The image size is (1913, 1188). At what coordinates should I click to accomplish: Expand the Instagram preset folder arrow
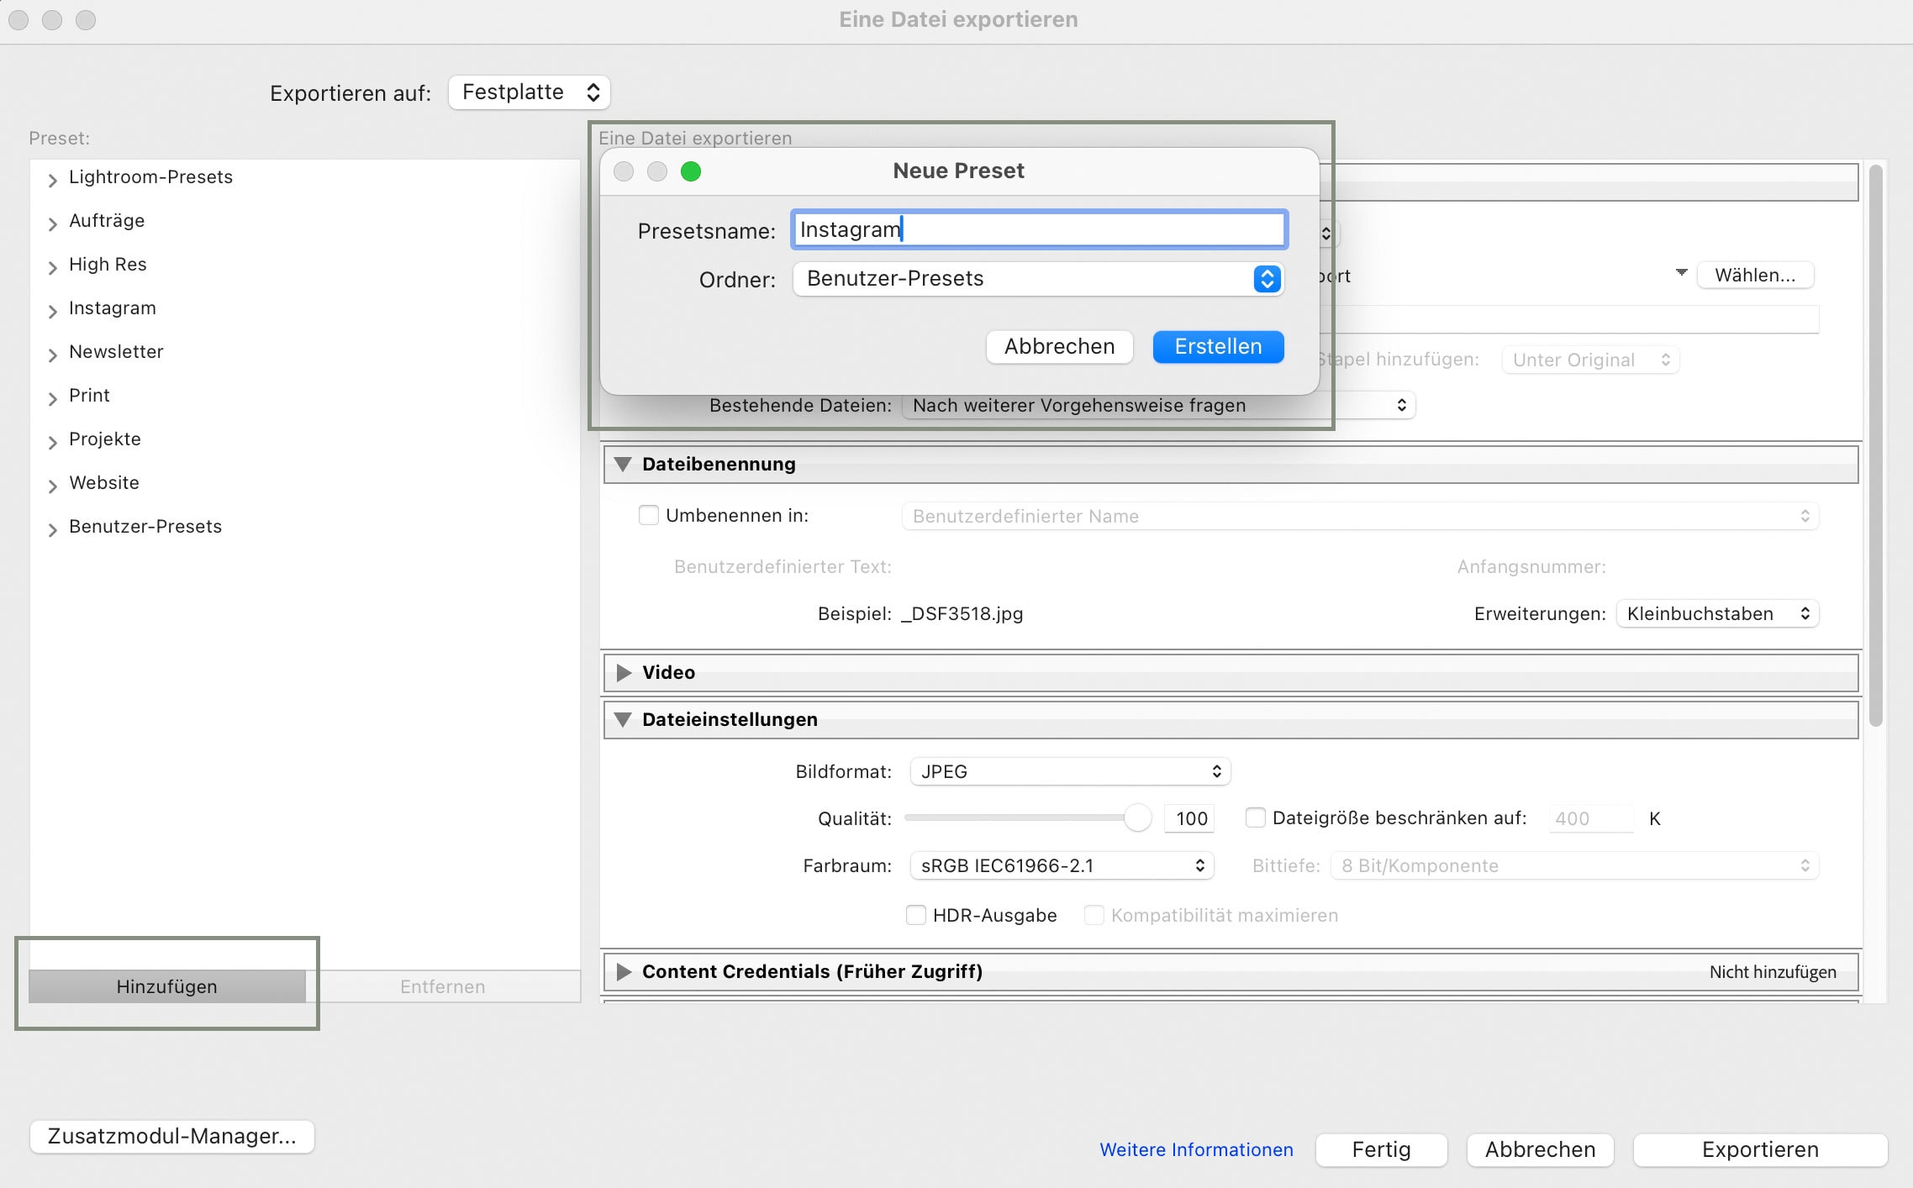tap(52, 311)
